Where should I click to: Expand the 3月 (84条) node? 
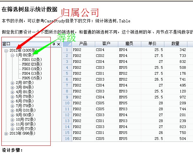pos(12,88)
